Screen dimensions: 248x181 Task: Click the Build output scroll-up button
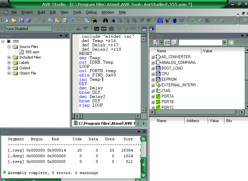coord(143,139)
